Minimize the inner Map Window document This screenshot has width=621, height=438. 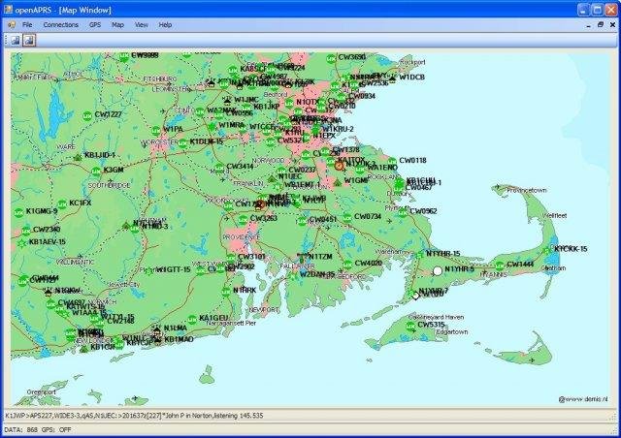[x=589, y=25]
